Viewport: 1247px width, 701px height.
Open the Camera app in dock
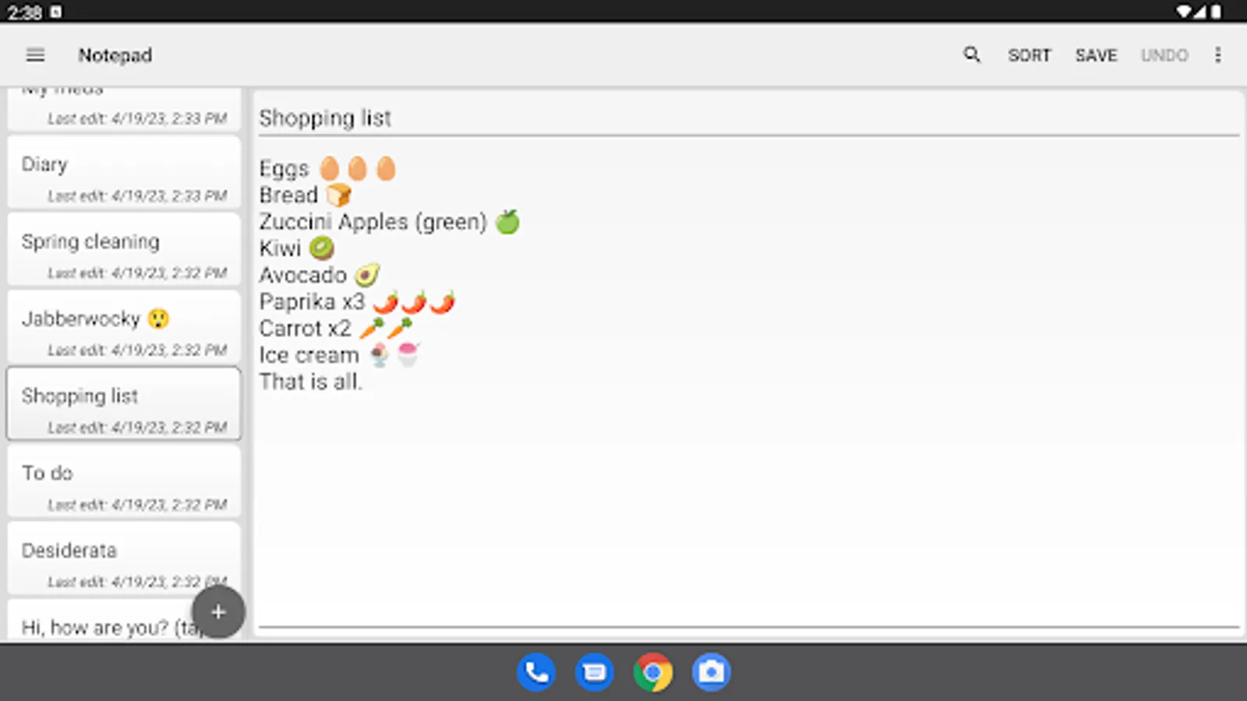(712, 672)
